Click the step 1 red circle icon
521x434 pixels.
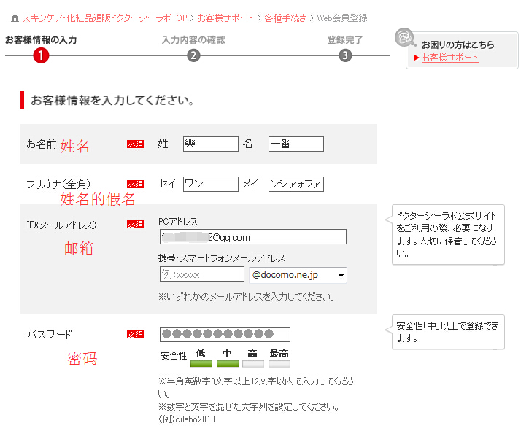pyautogui.click(x=41, y=55)
